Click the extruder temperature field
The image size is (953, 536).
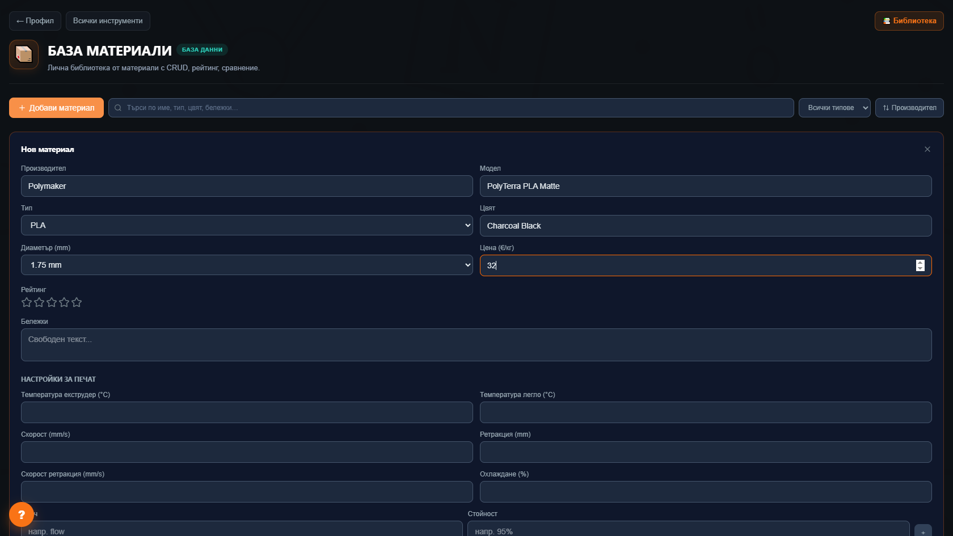(247, 412)
